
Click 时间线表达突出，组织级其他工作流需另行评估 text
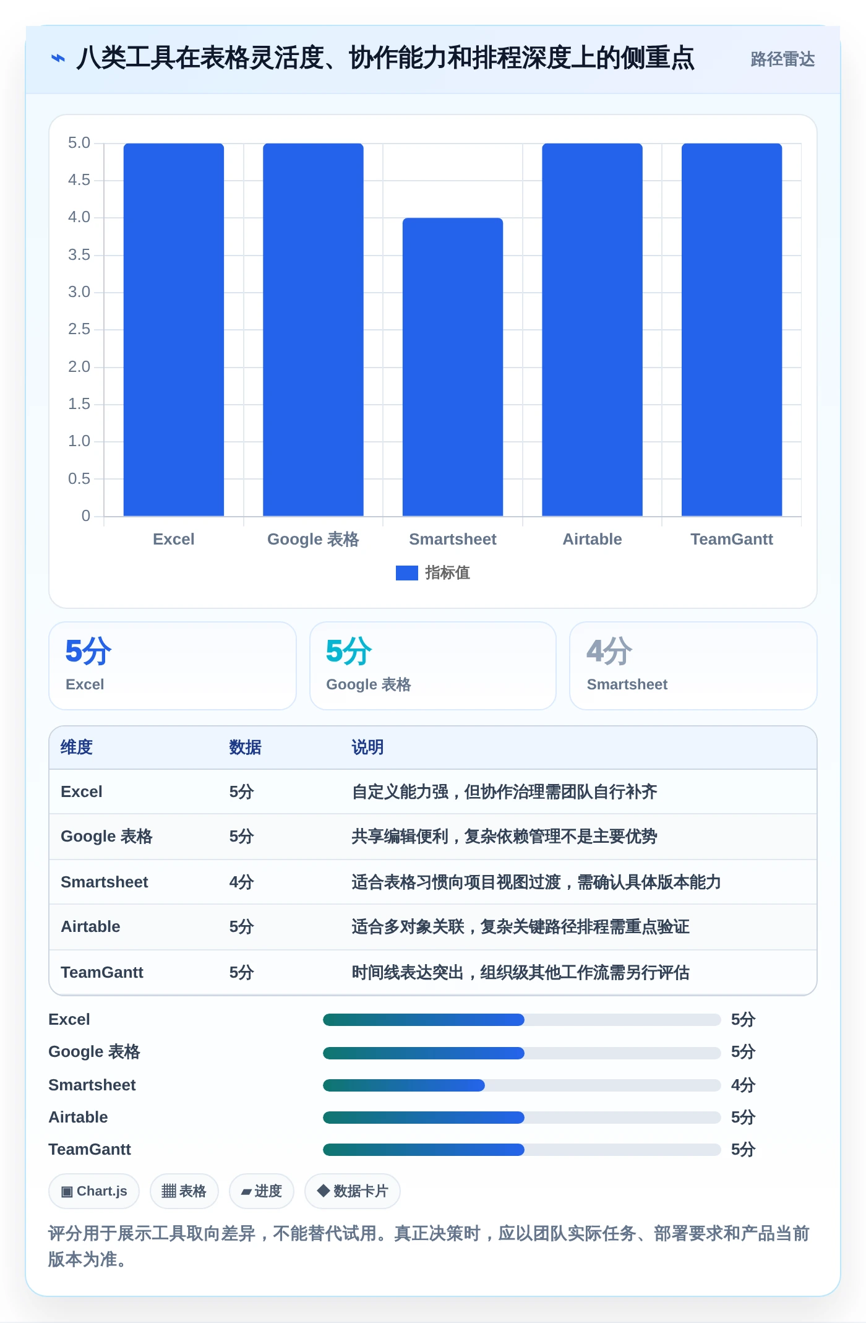click(520, 972)
